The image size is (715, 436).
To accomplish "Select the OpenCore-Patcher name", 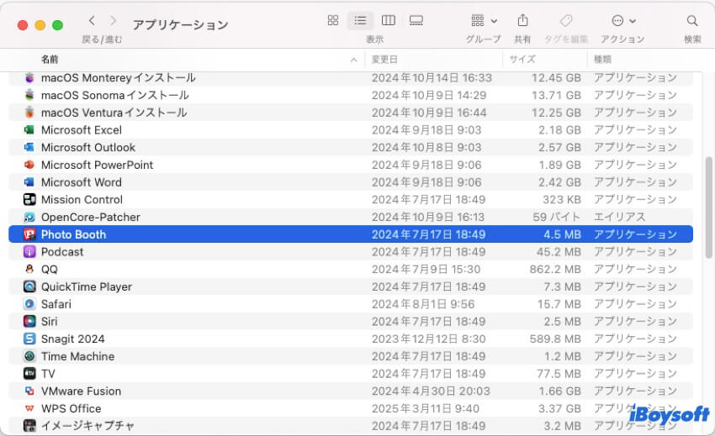I will 90,217.
